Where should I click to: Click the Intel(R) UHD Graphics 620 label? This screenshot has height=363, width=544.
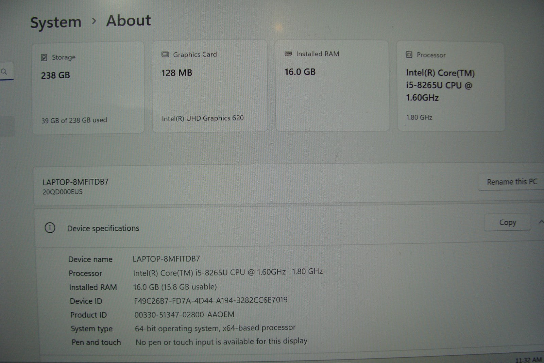point(203,118)
